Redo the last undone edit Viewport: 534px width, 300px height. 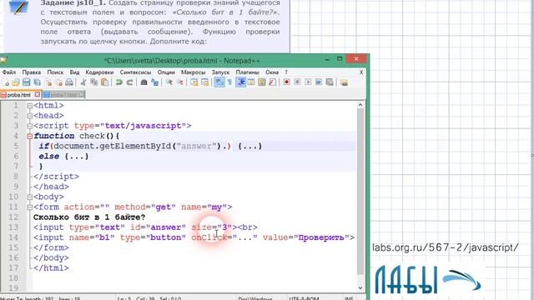tap(130, 82)
